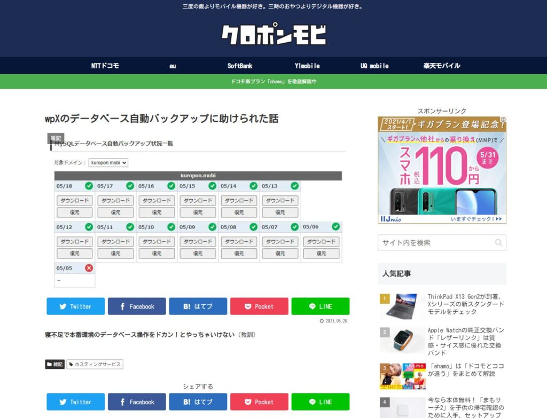Screen dimensions: 547x418
Task: Bookmark with はてブ under the シェアする heading
Action: 198,401
